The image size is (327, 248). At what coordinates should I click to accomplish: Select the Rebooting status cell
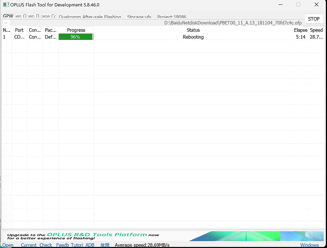click(x=193, y=37)
